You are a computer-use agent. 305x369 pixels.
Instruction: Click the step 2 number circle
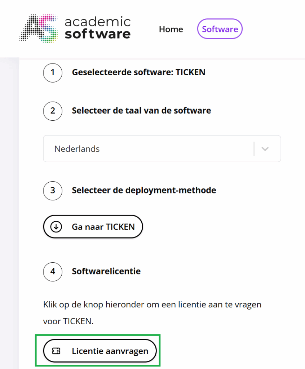click(x=53, y=111)
